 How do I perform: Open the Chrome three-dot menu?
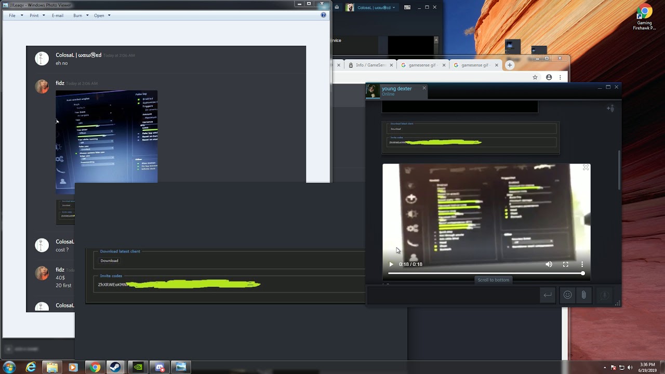point(560,77)
